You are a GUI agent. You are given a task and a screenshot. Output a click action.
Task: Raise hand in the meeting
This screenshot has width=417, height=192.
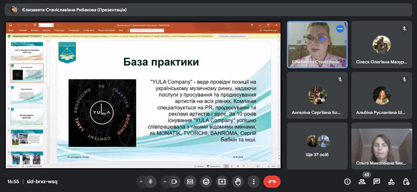point(238,182)
